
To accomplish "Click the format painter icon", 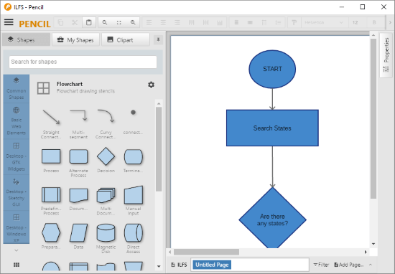I will pyautogui.click(x=294, y=22).
